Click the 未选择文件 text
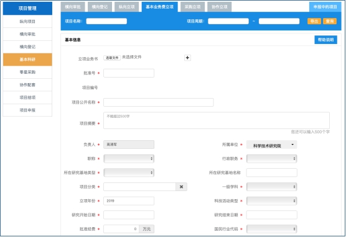Image resolution: width=346 pixels, height=237 pixels. coord(131,57)
